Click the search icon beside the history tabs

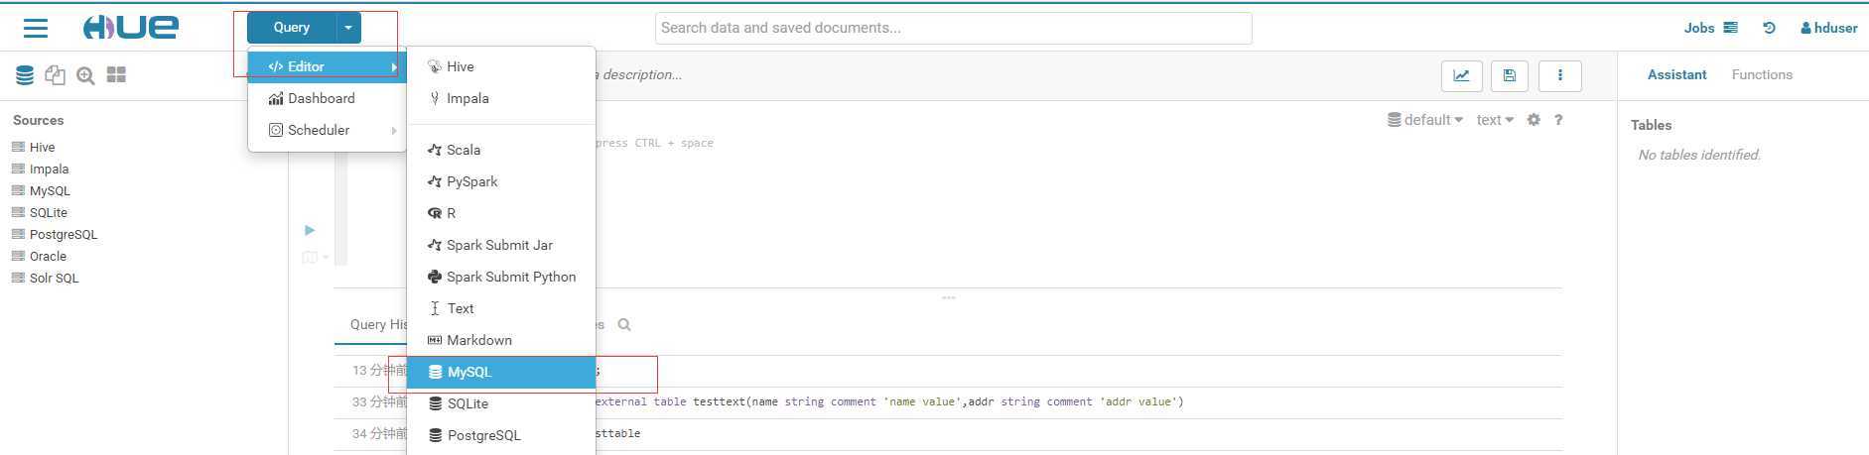click(x=624, y=325)
